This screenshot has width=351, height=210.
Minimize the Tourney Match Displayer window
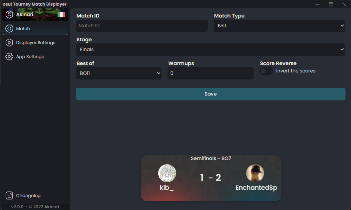pos(317,4)
